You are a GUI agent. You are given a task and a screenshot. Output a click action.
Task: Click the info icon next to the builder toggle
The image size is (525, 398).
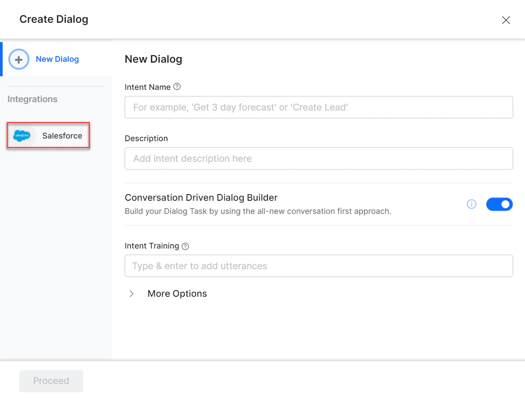pyautogui.click(x=471, y=204)
